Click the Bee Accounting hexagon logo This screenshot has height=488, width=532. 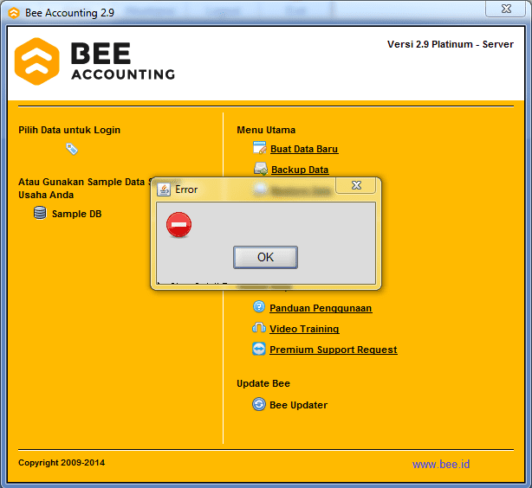[x=37, y=61]
